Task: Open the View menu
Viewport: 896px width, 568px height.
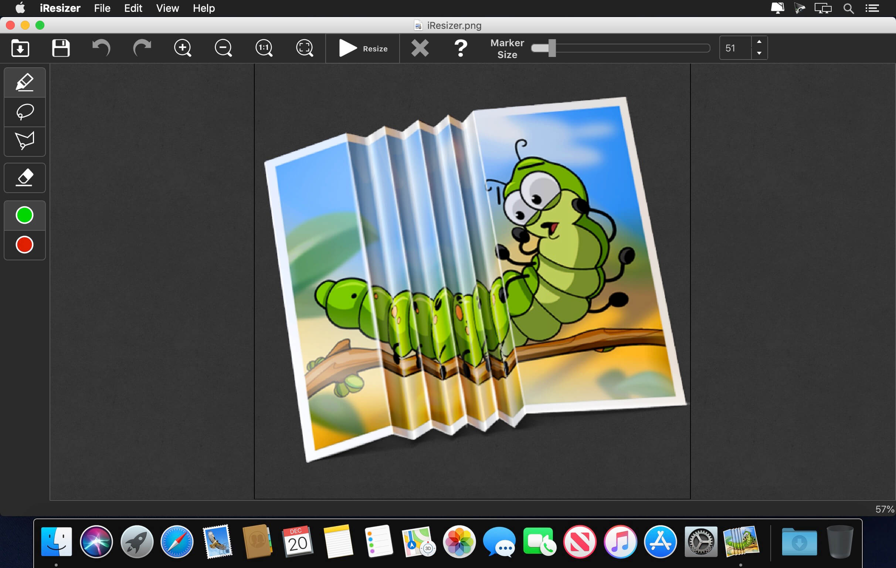Action: click(167, 8)
